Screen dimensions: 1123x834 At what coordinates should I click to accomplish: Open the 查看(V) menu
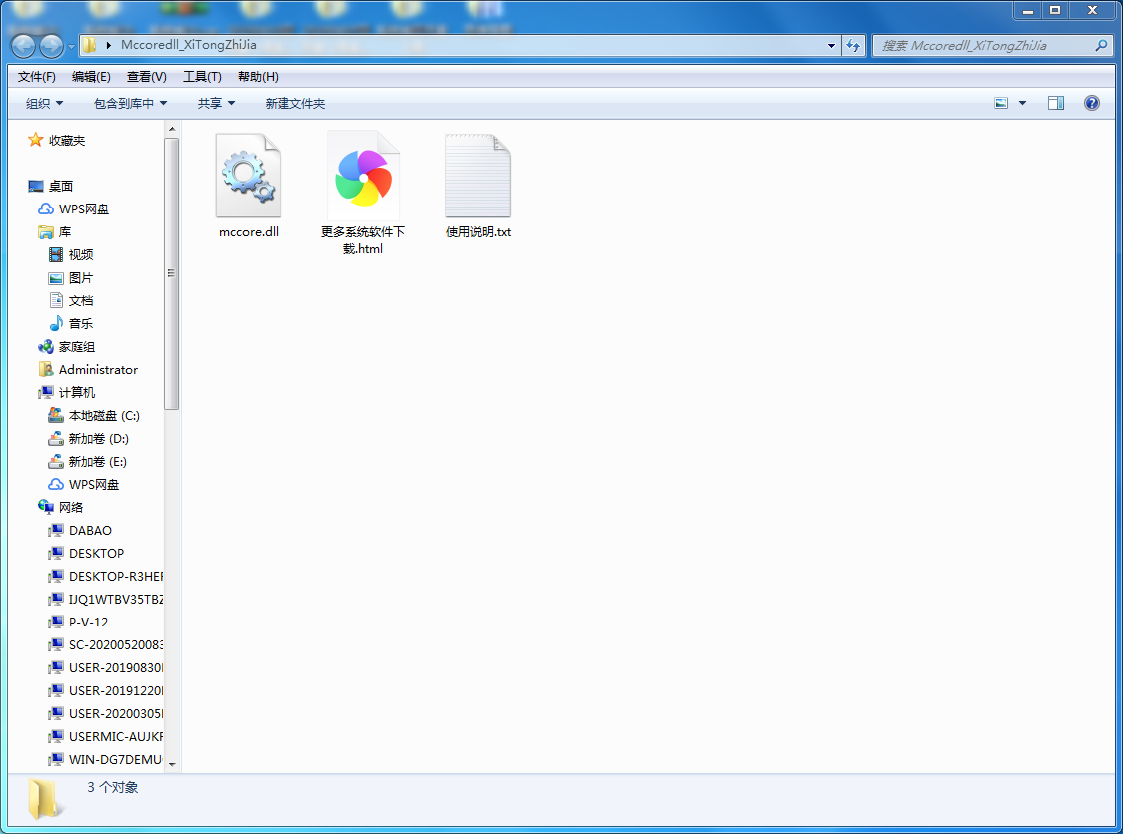(146, 77)
